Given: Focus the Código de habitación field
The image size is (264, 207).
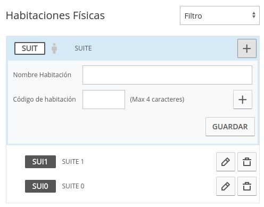Looking at the screenshot, I should (104, 100).
